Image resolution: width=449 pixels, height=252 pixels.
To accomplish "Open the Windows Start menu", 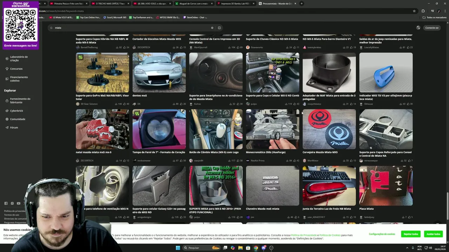I will pyautogui.click(x=178, y=248).
